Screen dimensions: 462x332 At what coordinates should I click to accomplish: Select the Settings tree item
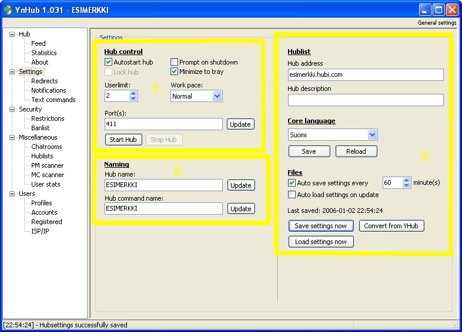[x=31, y=72]
